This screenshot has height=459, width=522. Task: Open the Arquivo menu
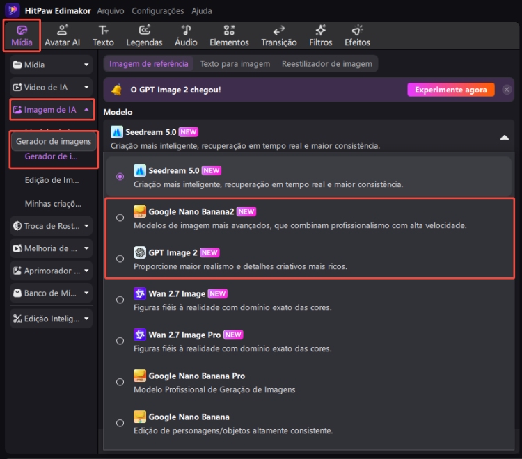[111, 10]
